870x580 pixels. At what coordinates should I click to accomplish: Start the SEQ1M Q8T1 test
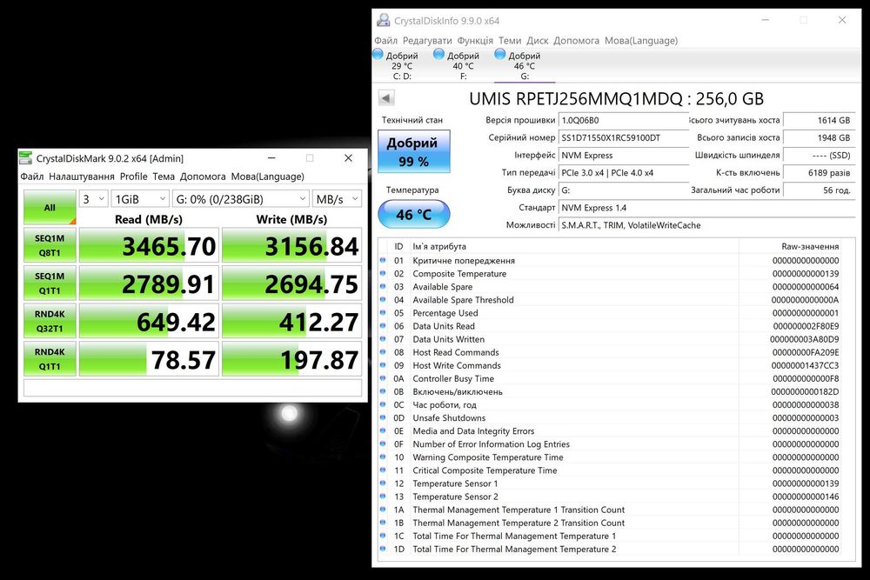tap(50, 245)
